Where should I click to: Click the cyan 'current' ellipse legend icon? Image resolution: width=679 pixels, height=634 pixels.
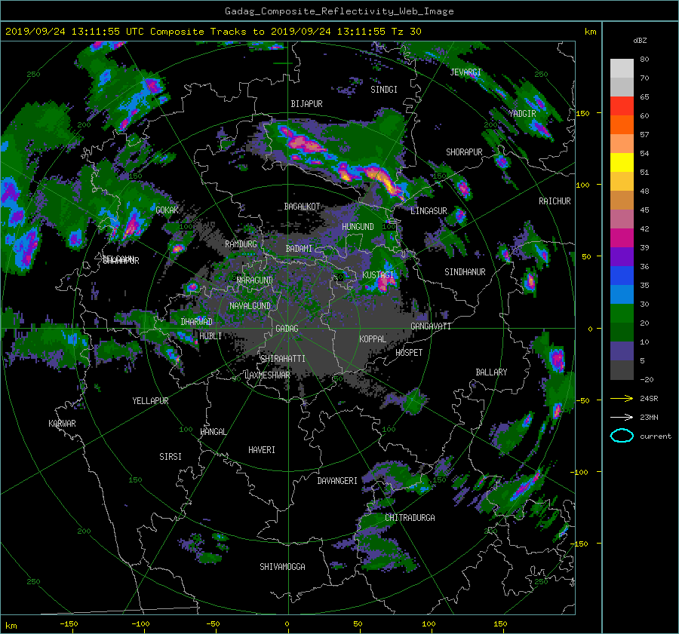(x=622, y=436)
